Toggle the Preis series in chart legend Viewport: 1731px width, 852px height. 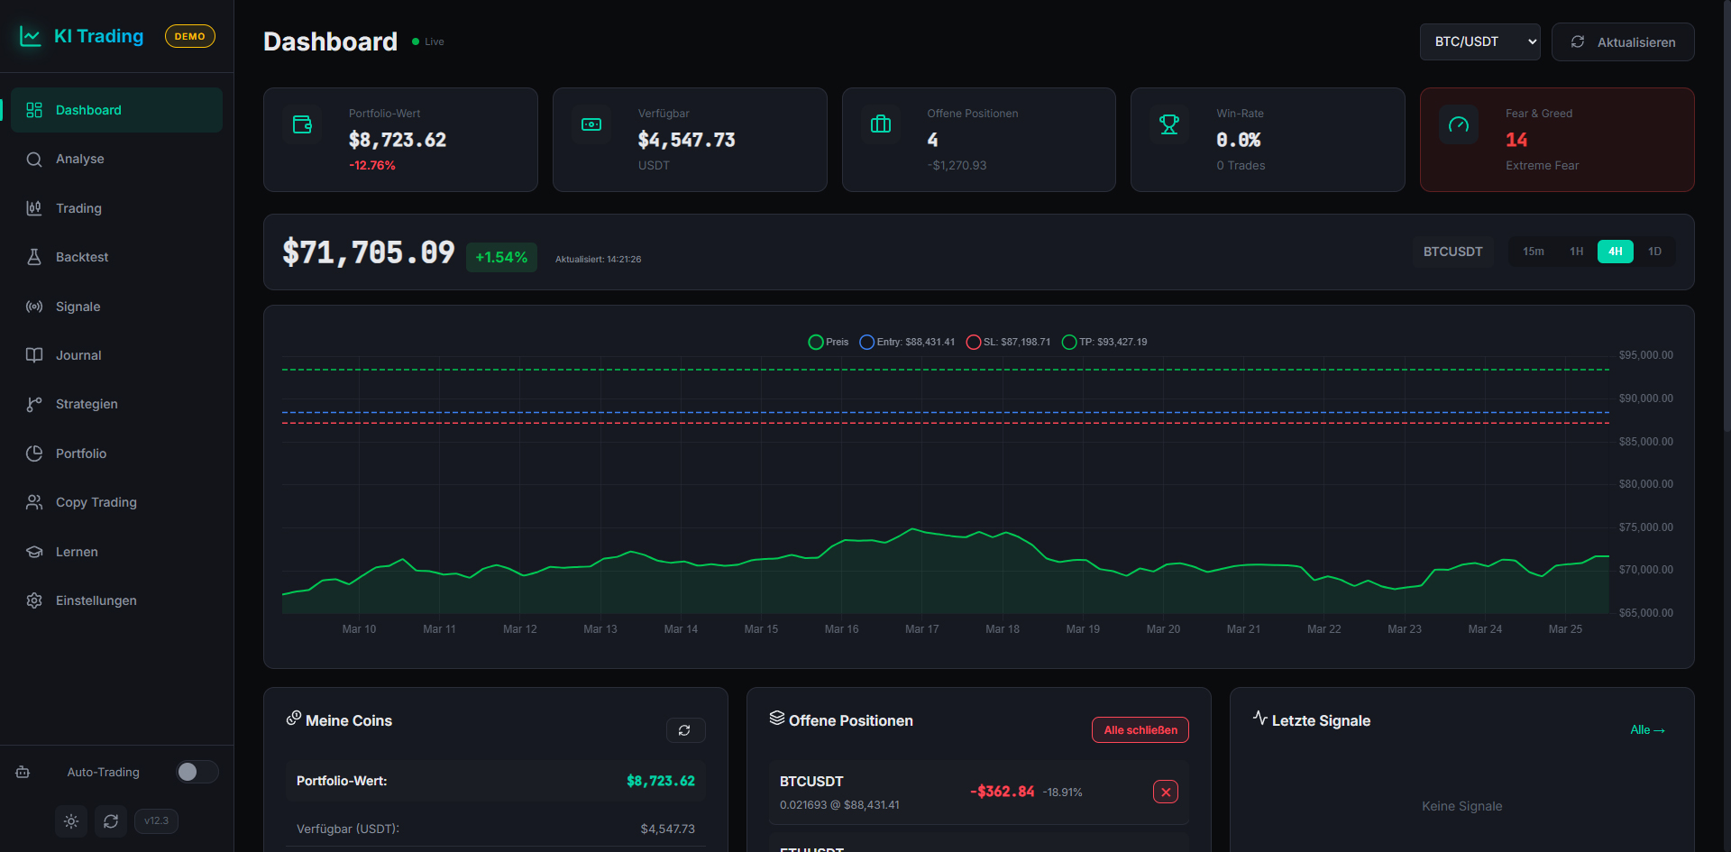pos(829,343)
